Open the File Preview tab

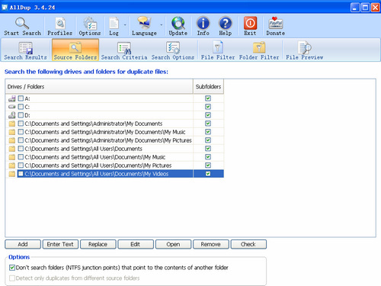(305, 50)
